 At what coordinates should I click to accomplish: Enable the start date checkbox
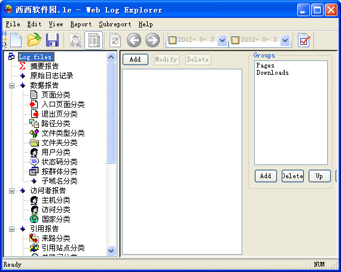172,40
